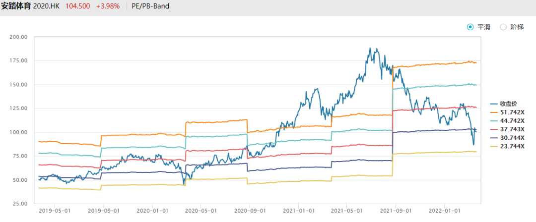Click the 2019-05-01 date axis label

55,211
